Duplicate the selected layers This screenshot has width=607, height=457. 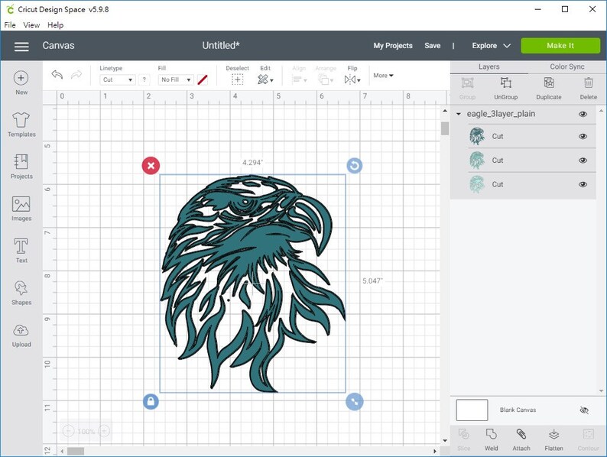pyautogui.click(x=549, y=88)
